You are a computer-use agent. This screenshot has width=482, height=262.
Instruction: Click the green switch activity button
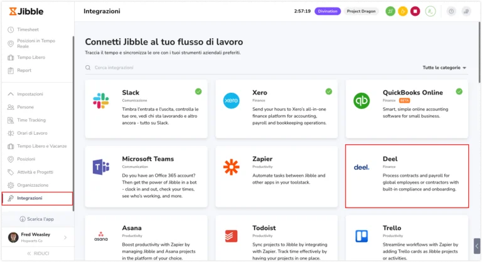click(x=390, y=11)
